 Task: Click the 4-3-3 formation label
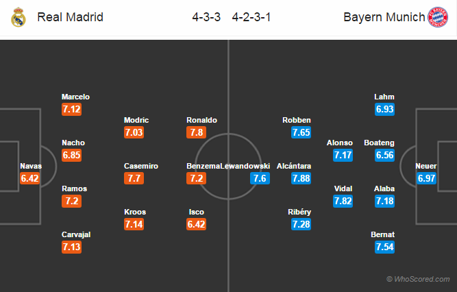point(206,17)
